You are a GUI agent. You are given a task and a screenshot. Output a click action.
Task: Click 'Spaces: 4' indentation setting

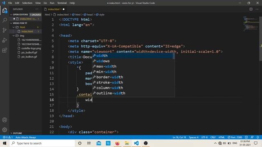point(194,137)
